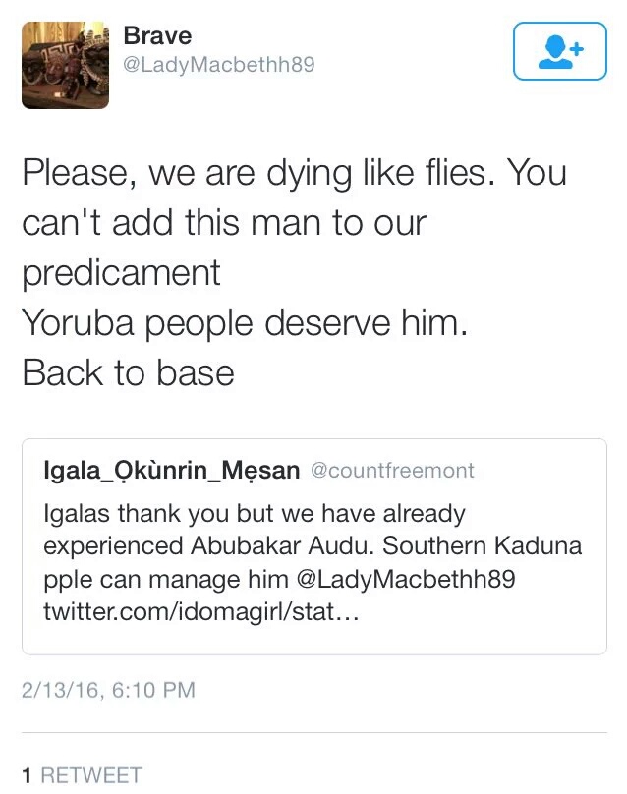The width and height of the screenshot is (627, 794).
Task: Open the Brave display name profile
Action: coord(157,35)
